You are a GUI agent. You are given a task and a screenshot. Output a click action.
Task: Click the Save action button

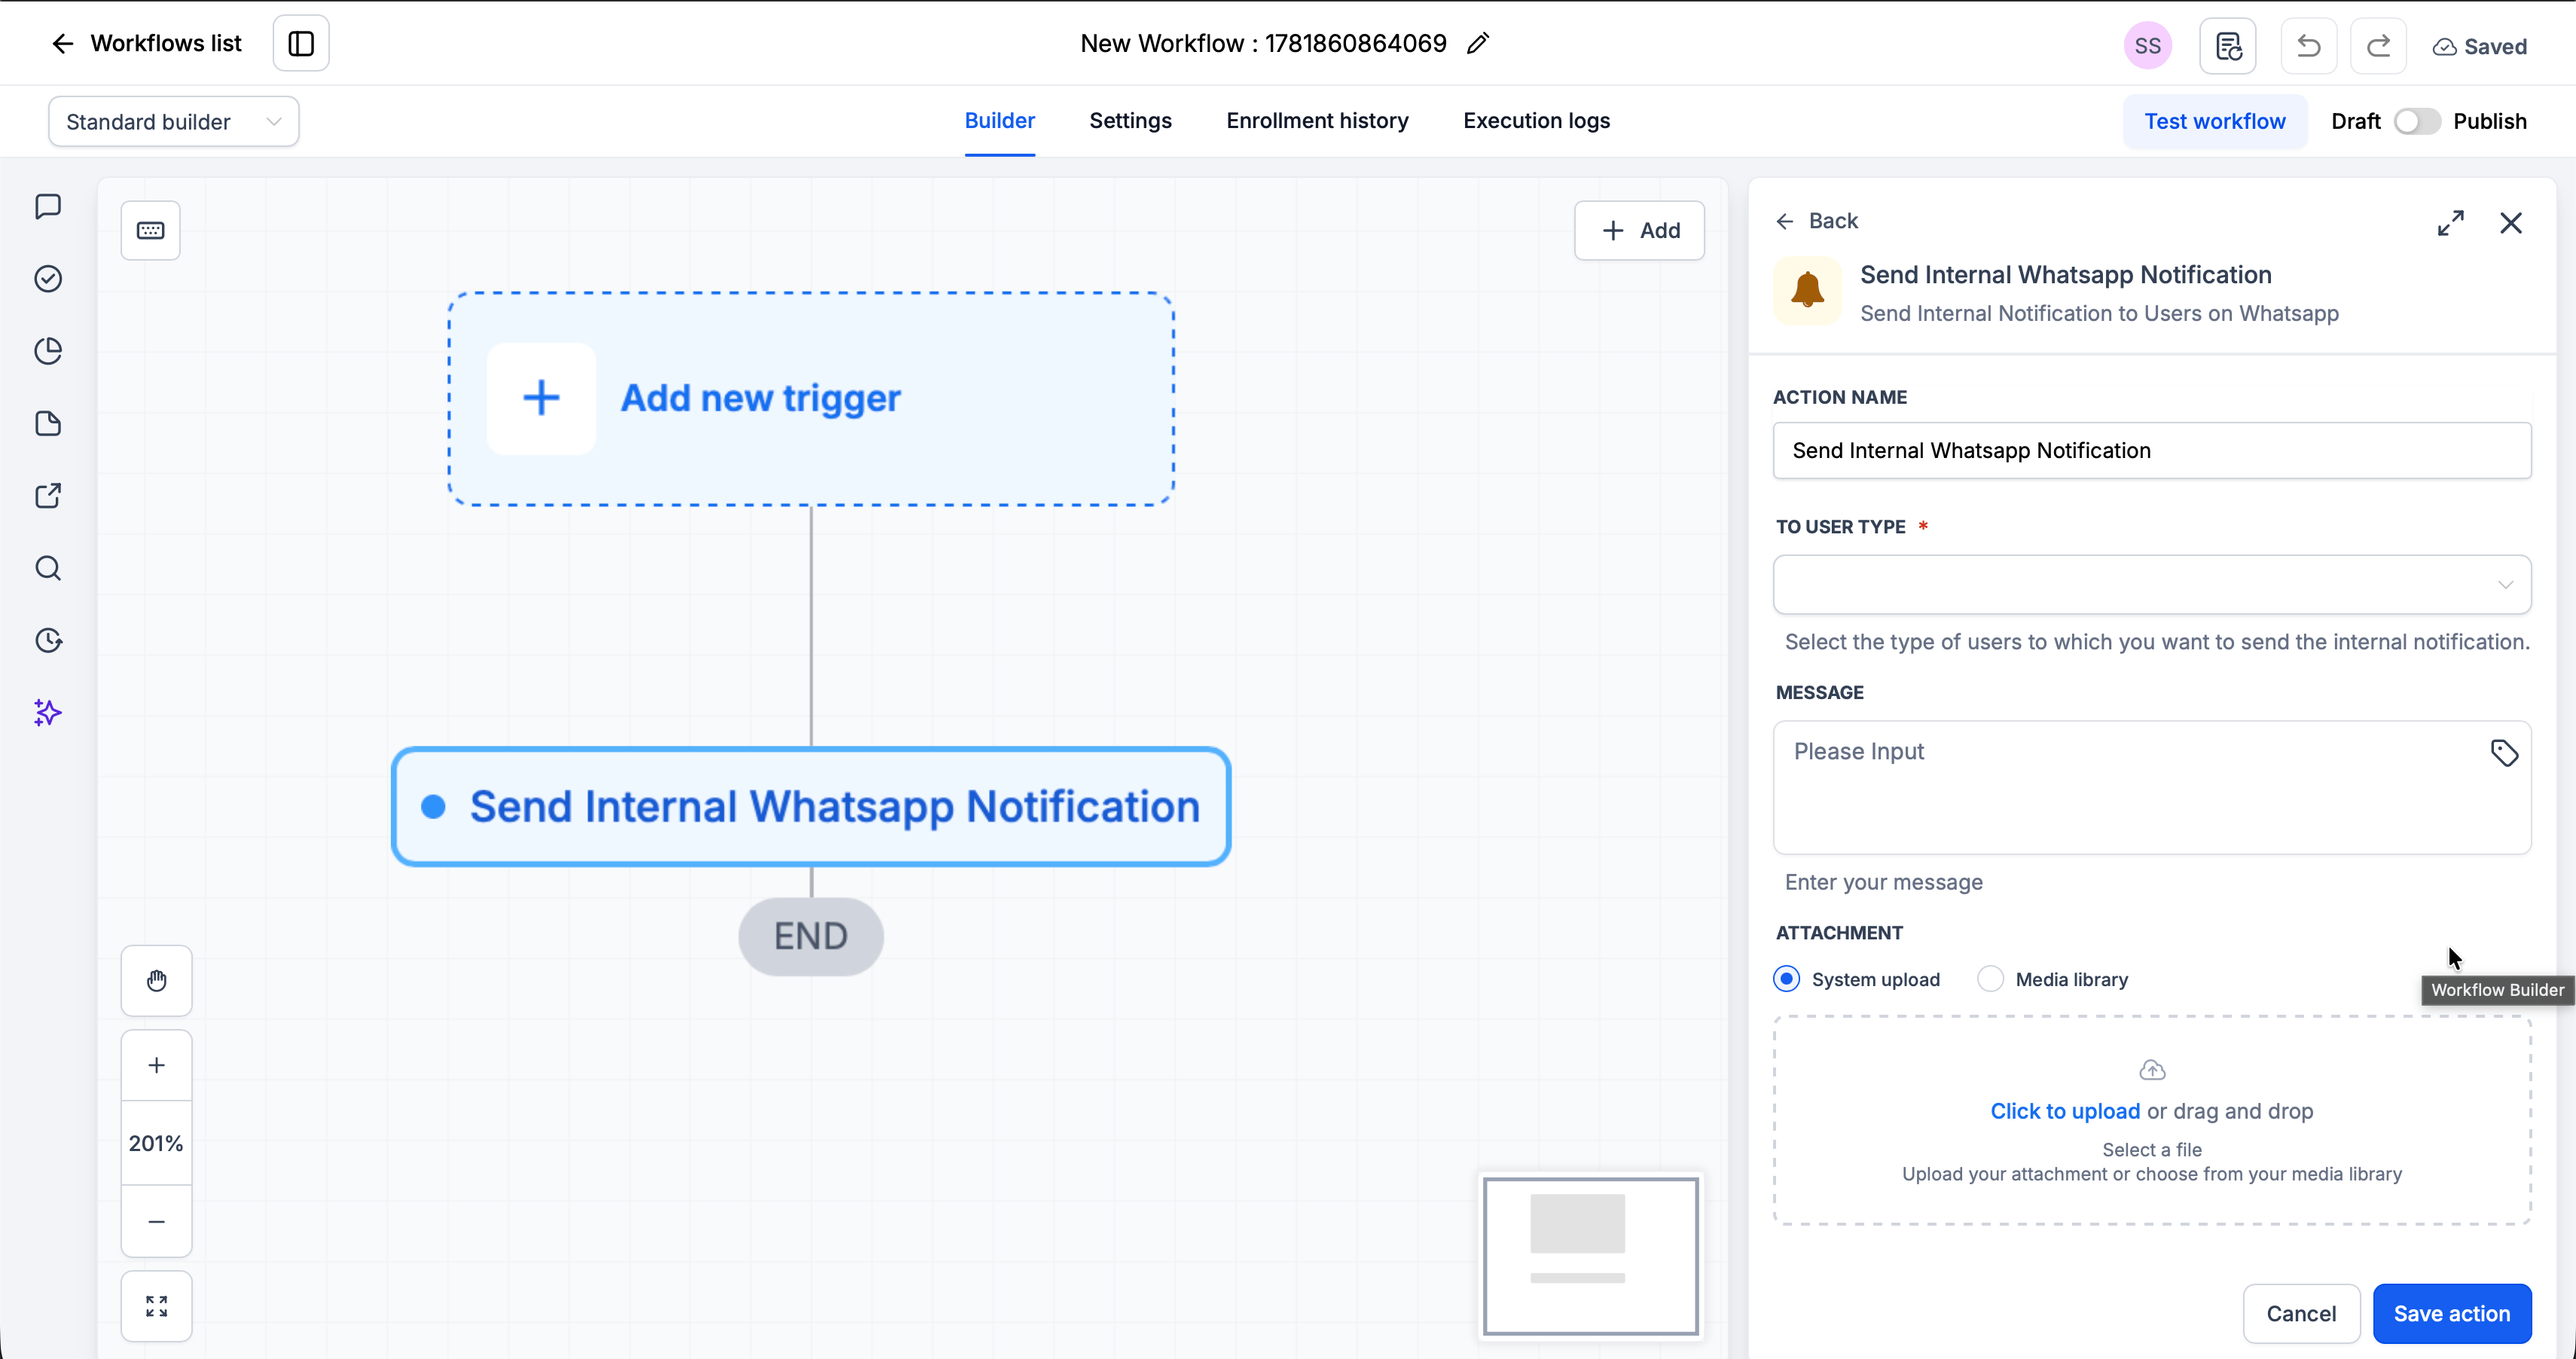[x=2452, y=1314]
